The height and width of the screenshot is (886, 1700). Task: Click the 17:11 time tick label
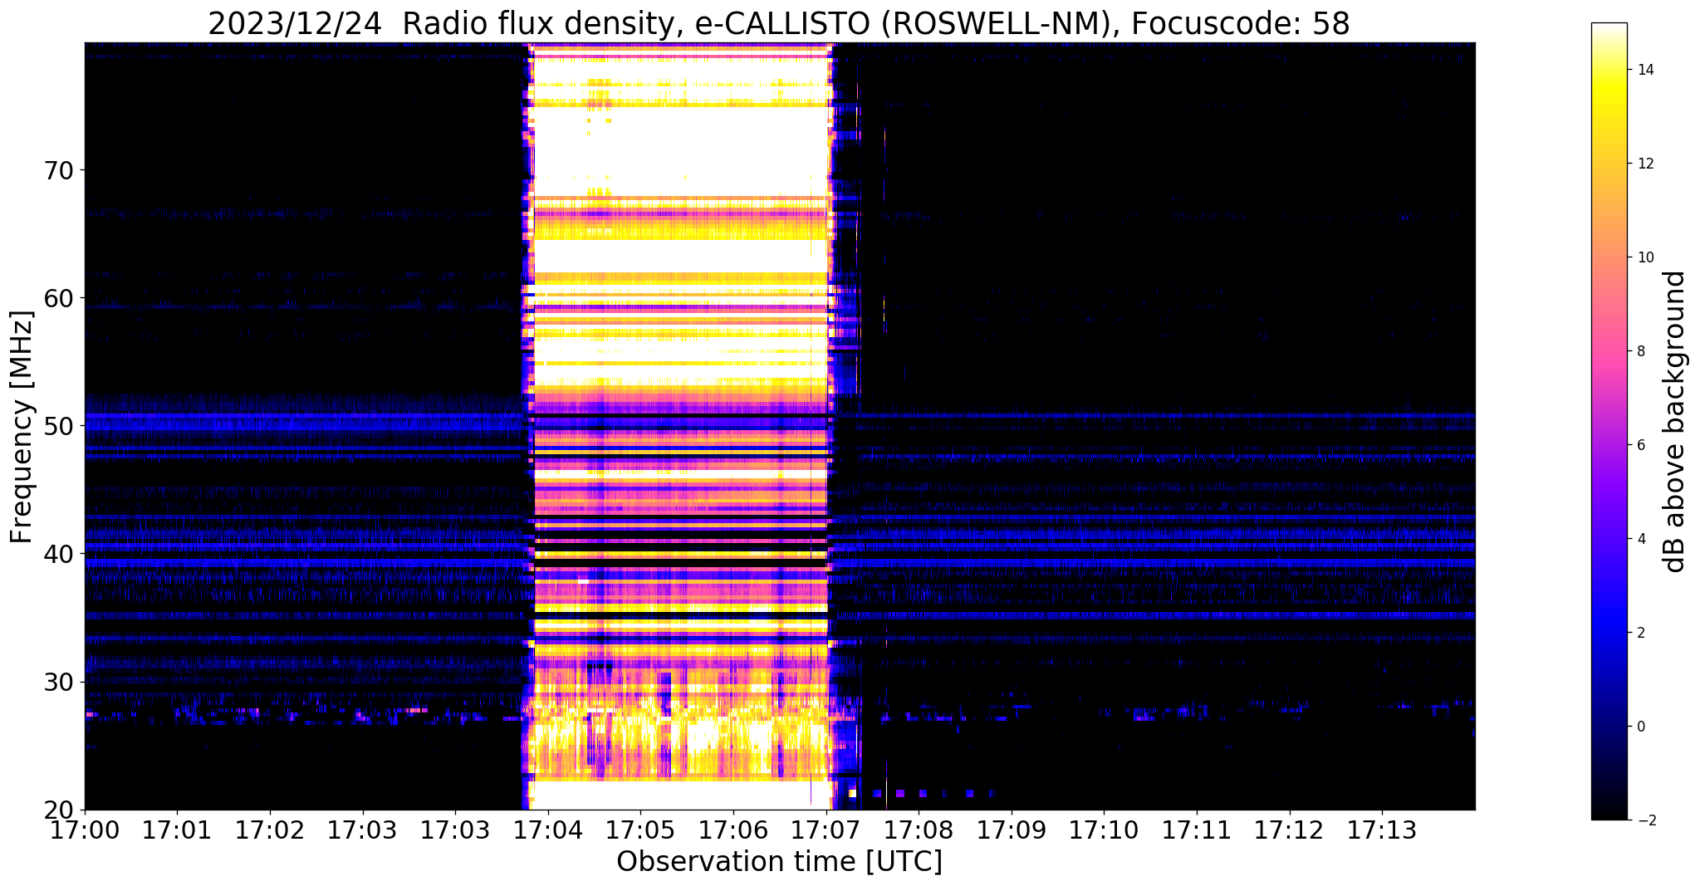1197,830
